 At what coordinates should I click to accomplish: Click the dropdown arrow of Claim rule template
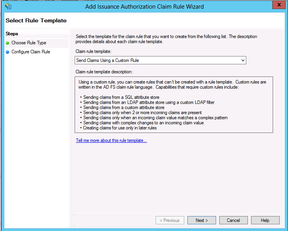tap(243, 60)
